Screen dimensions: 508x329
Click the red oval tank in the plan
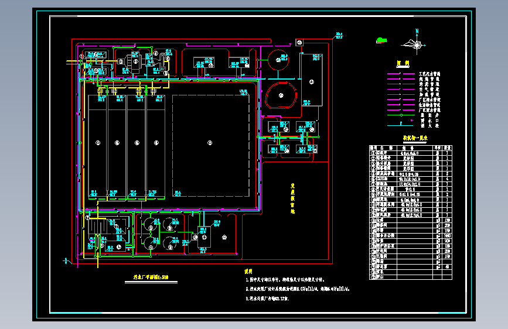[x=281, y=95]
